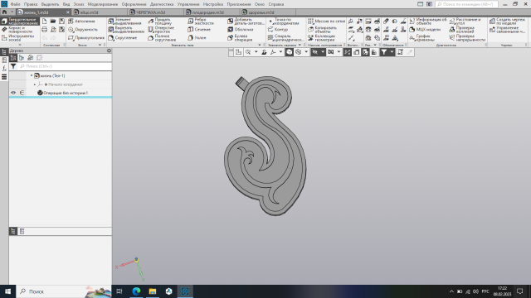Choose the Оболочка shell command
The height and width of the screenshot is (298, 531).
coord(241,30)
